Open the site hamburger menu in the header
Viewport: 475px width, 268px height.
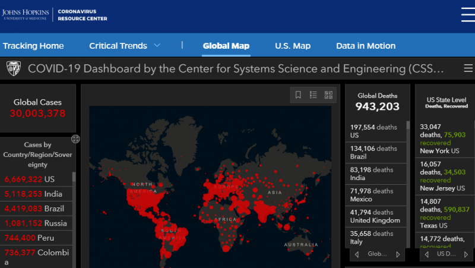[468, 14]
